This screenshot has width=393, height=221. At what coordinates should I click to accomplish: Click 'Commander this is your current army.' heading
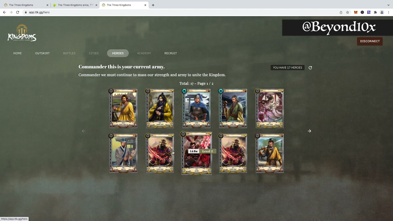[122, 67]
